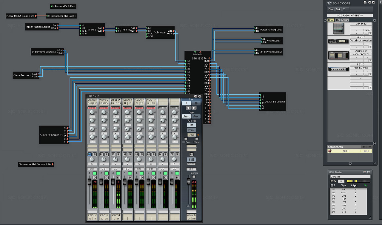The width and height of the screenshot is (382, 225).
Task: Toggle Stereo button on channel 7
Action: [x=163, y=108]
